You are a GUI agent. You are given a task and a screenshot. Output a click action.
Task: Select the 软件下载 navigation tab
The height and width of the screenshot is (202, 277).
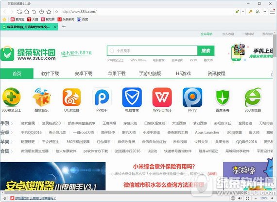[x=50, y=73]
